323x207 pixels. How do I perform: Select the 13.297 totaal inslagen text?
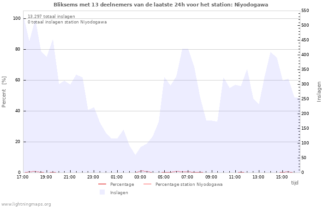tap(51, 17)
